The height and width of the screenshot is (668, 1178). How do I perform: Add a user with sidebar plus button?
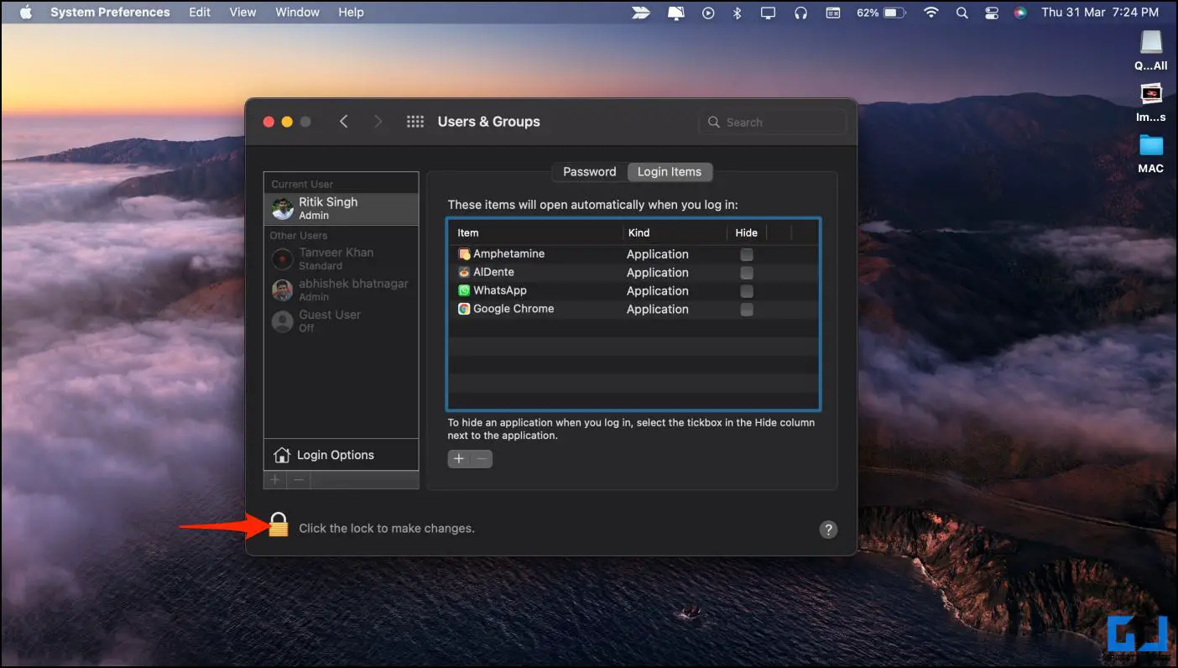275,480
